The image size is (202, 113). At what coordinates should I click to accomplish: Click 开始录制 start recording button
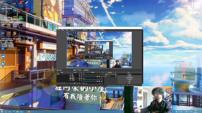click(129, 76)
